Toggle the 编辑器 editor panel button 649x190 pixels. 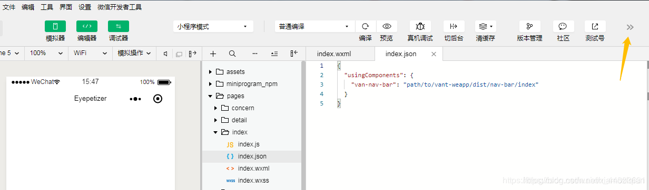pos(87,26)
